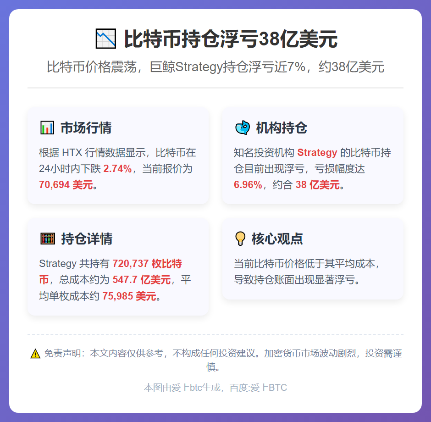Click the red 720,737 枚比特 holdings figure
This screenshot has width=431, height=422.
[147, 264]
